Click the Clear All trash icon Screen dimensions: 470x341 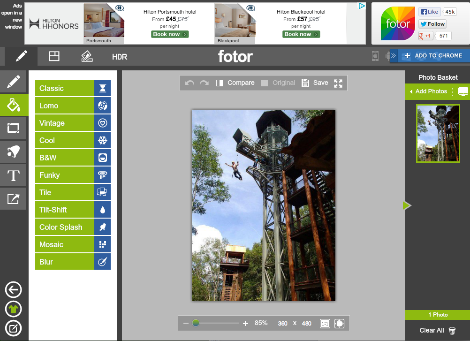(x=452, y=331)
